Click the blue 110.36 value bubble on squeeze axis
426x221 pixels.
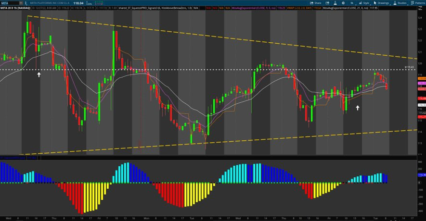click(x=422, y=175)
